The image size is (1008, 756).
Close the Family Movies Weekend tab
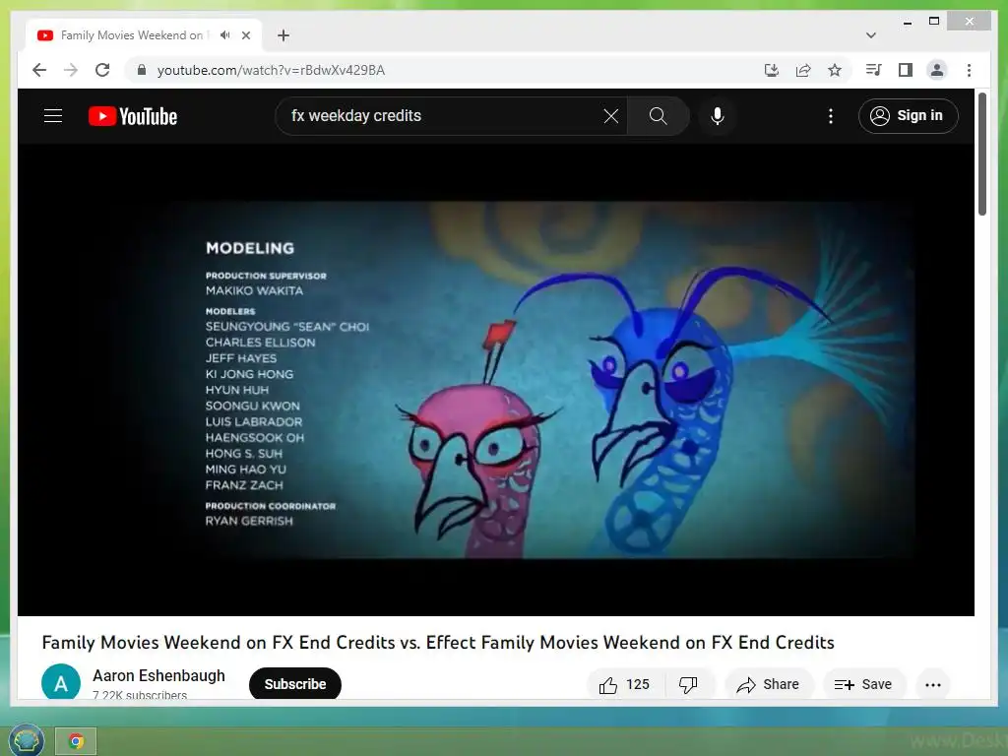pos(245,35)
